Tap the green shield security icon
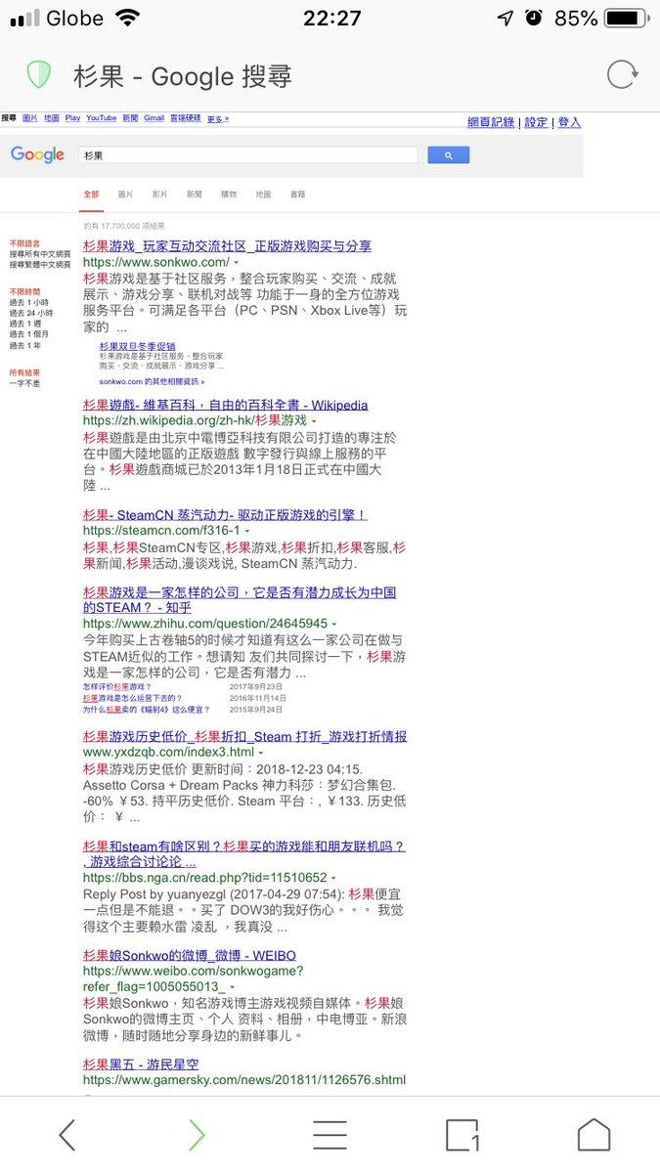660x1173 pixels. coord(38,75)
